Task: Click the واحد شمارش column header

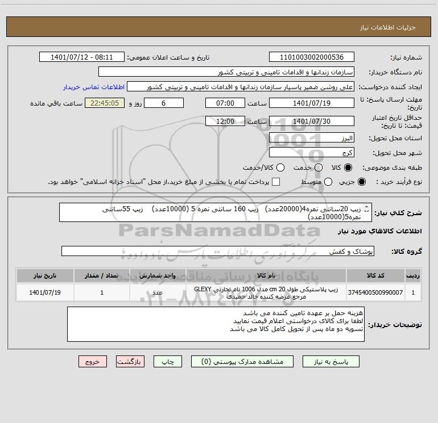Action: coord(158,276)
